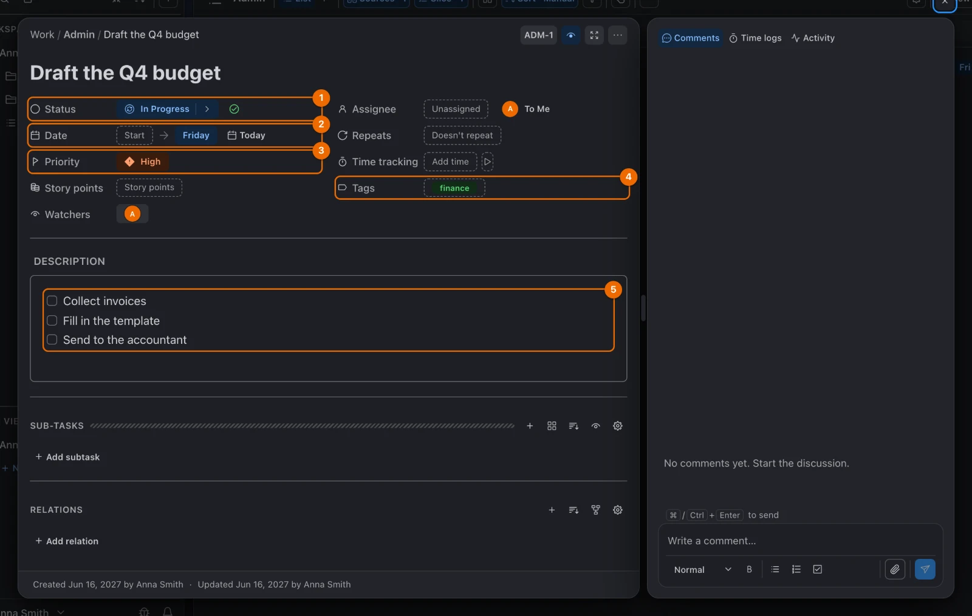Open relations hierarchy view icon

pos(596,510)
